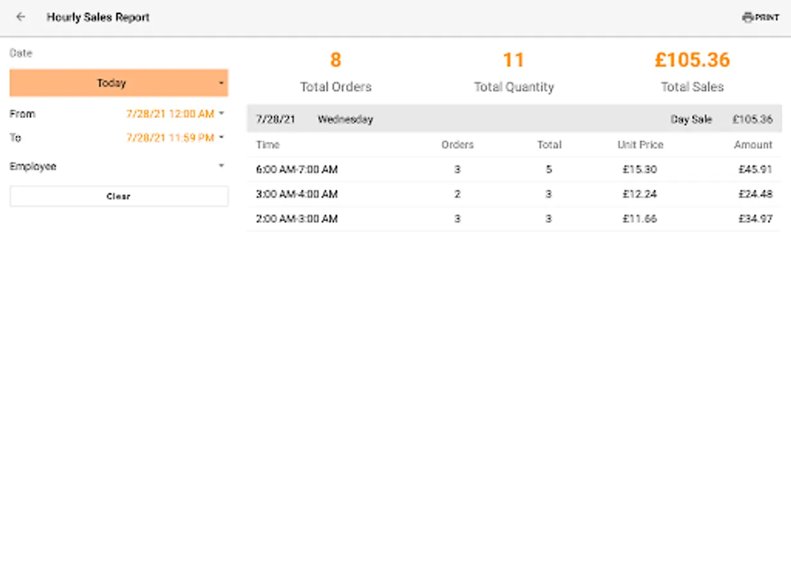Click the Total Orders count 8
This screenshot has width=791, height=577.
(x=335, y=60)
